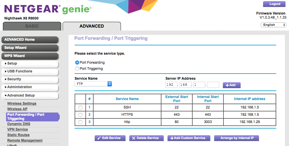
Task: Select the Port Forwarding radio button
Action: pyautogui.click(x=77, y=63)
